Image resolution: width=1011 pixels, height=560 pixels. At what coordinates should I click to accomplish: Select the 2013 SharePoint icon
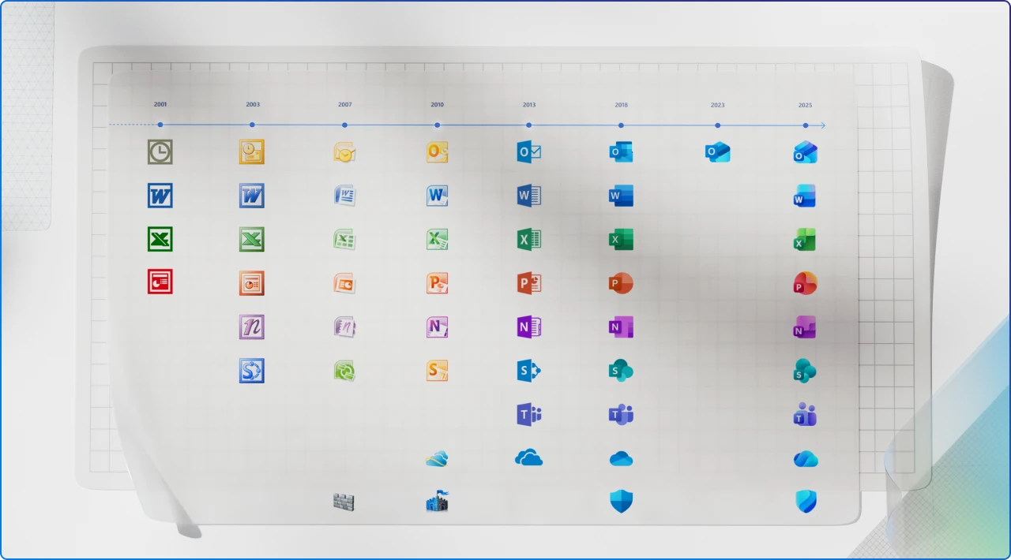(x=529, y=371)
